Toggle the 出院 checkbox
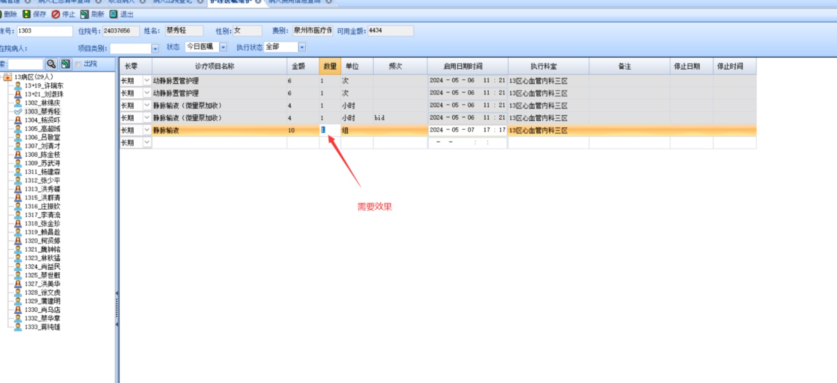Viewport: 837px width, 383px height. [78, 64]
